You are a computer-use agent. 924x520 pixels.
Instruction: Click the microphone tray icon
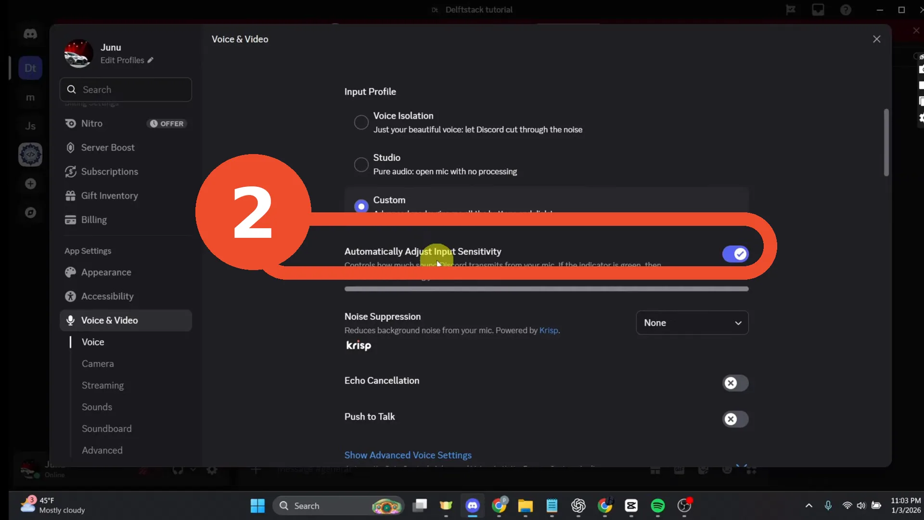[x=828, y=506]
